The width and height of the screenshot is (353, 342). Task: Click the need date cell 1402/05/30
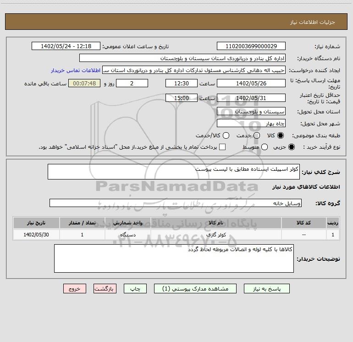[x=36, y=235]
